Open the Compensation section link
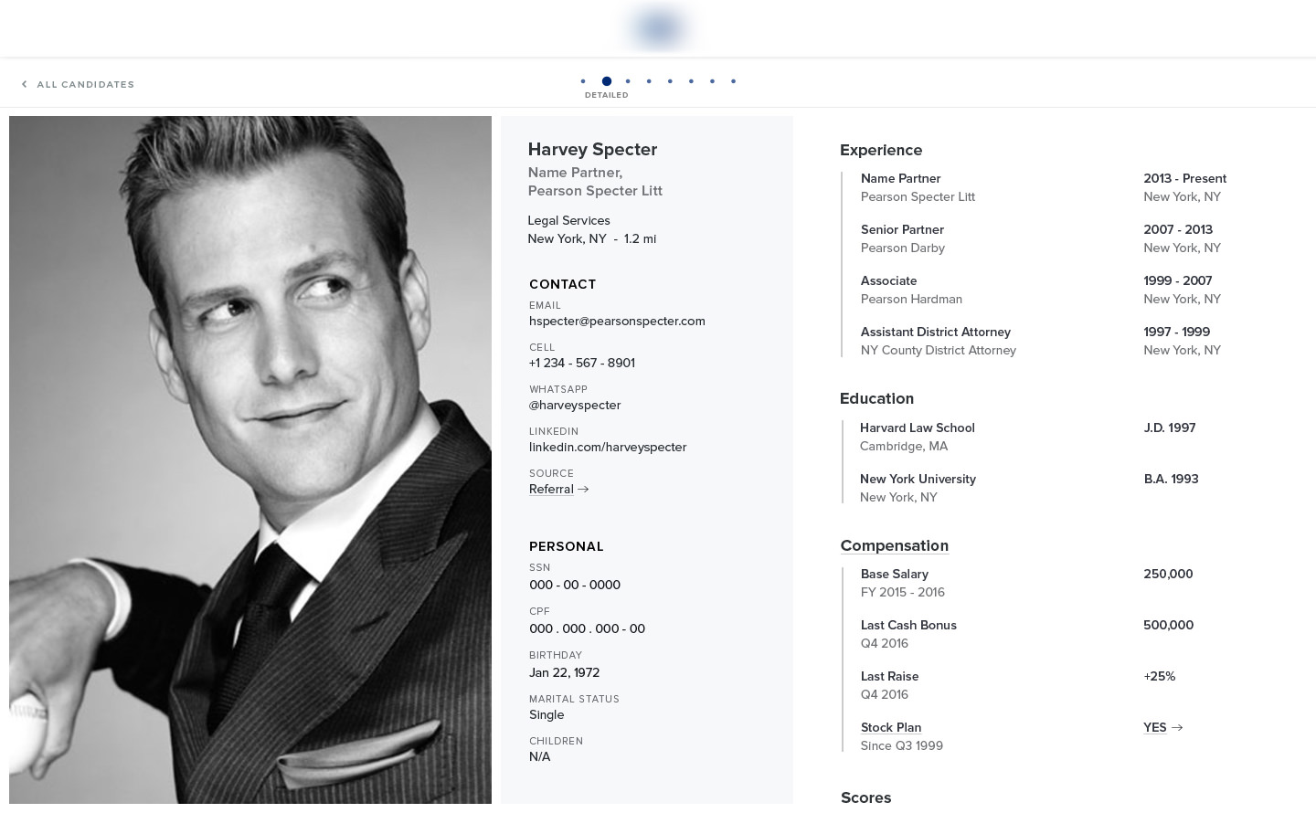The height and width of the screenshot is (813, 1316). (894, 545)
